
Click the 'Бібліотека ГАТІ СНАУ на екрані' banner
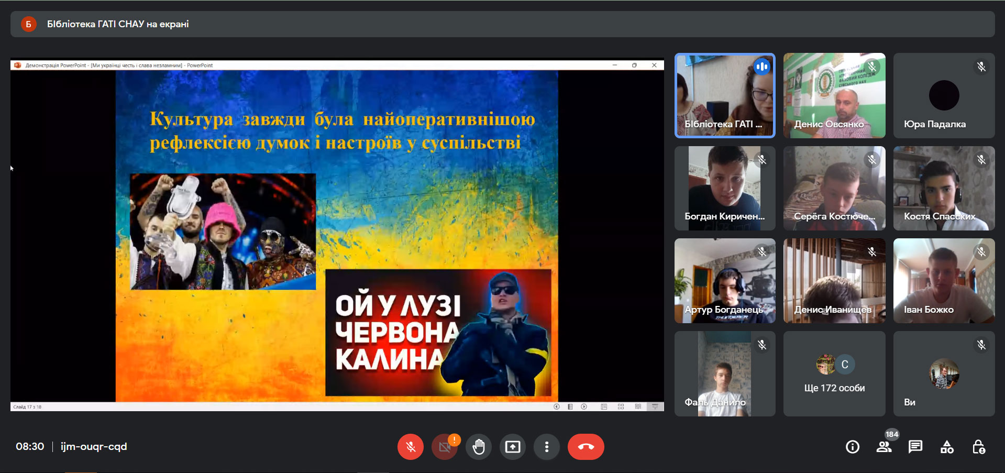(503, 24)
